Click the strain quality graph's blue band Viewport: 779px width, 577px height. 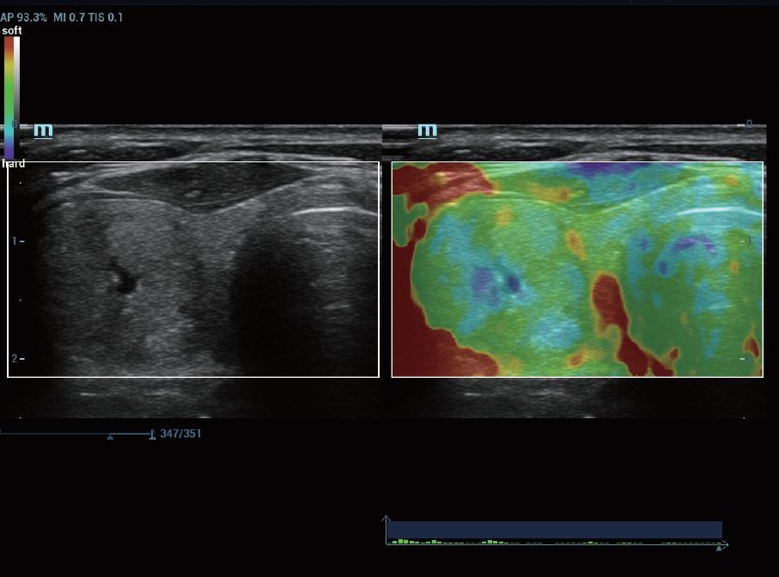tap(556, 529)
